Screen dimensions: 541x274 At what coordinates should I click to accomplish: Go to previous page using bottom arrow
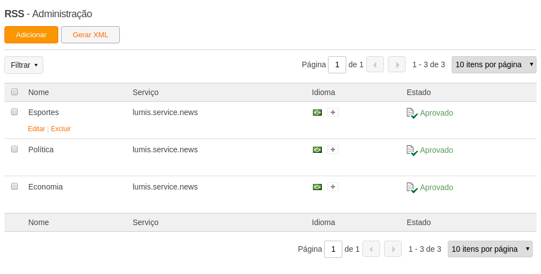[x=371, y=249]
